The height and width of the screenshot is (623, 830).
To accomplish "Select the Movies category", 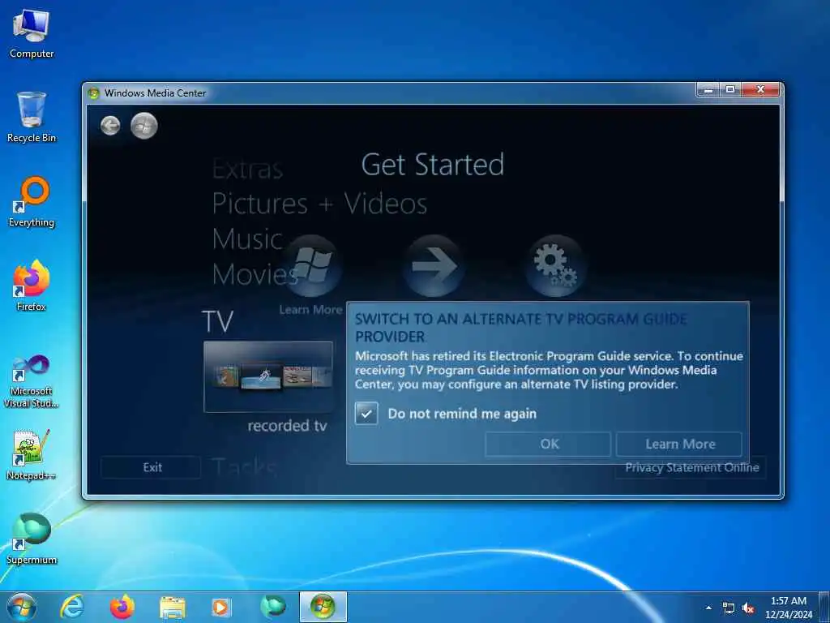I will point(255,274).
